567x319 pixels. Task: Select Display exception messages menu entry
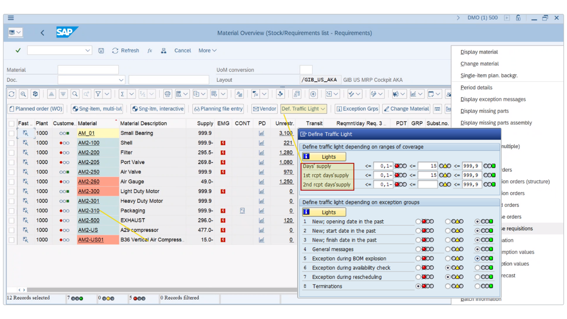pos(493,99)
